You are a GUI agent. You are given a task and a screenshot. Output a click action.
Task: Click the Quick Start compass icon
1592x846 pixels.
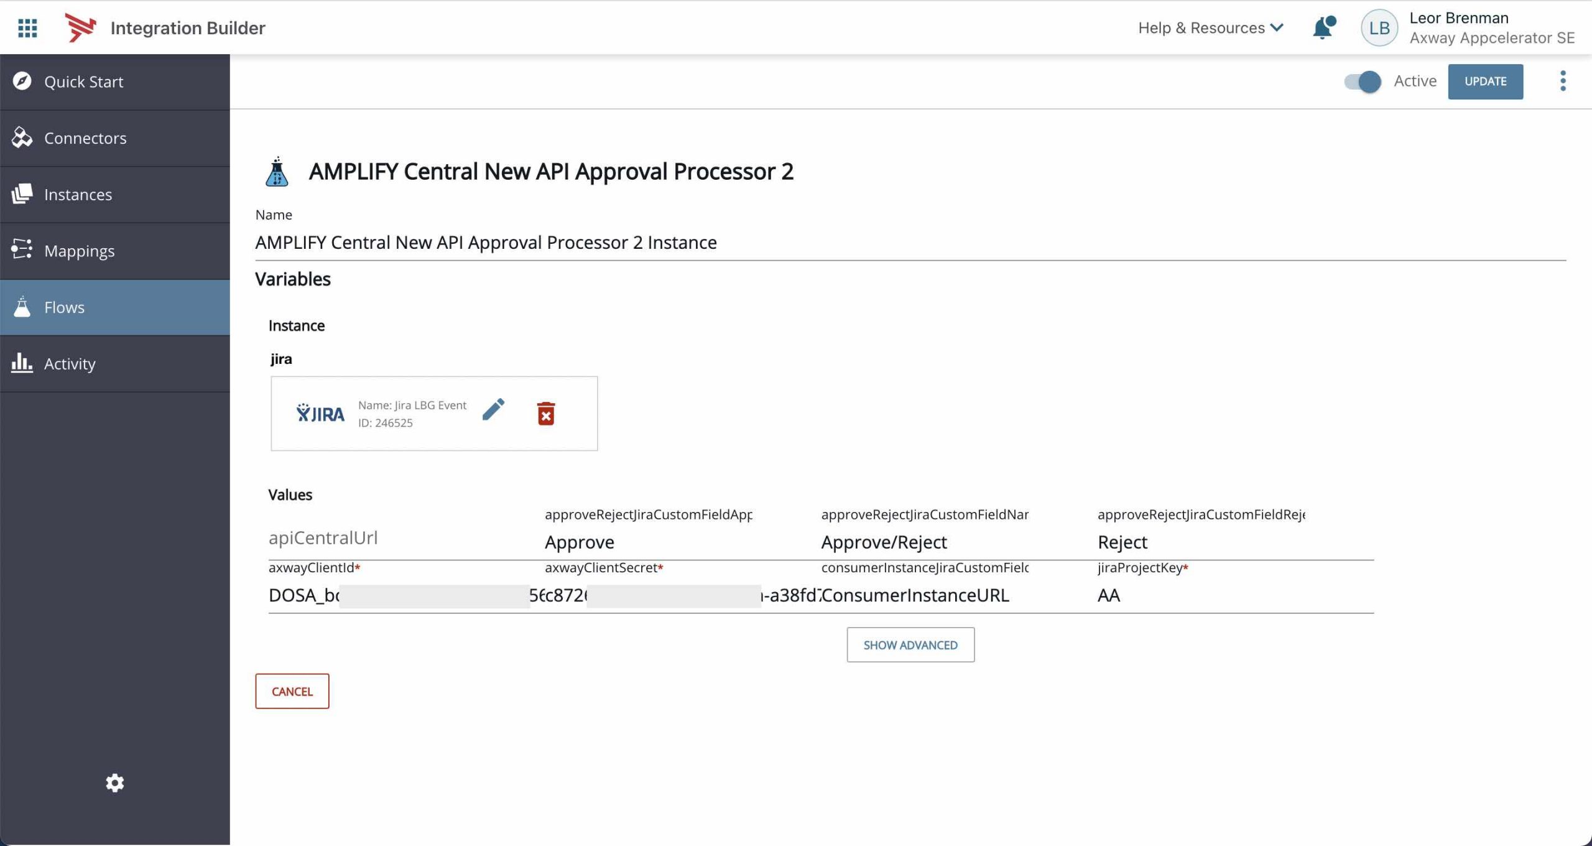click(22, 81)
